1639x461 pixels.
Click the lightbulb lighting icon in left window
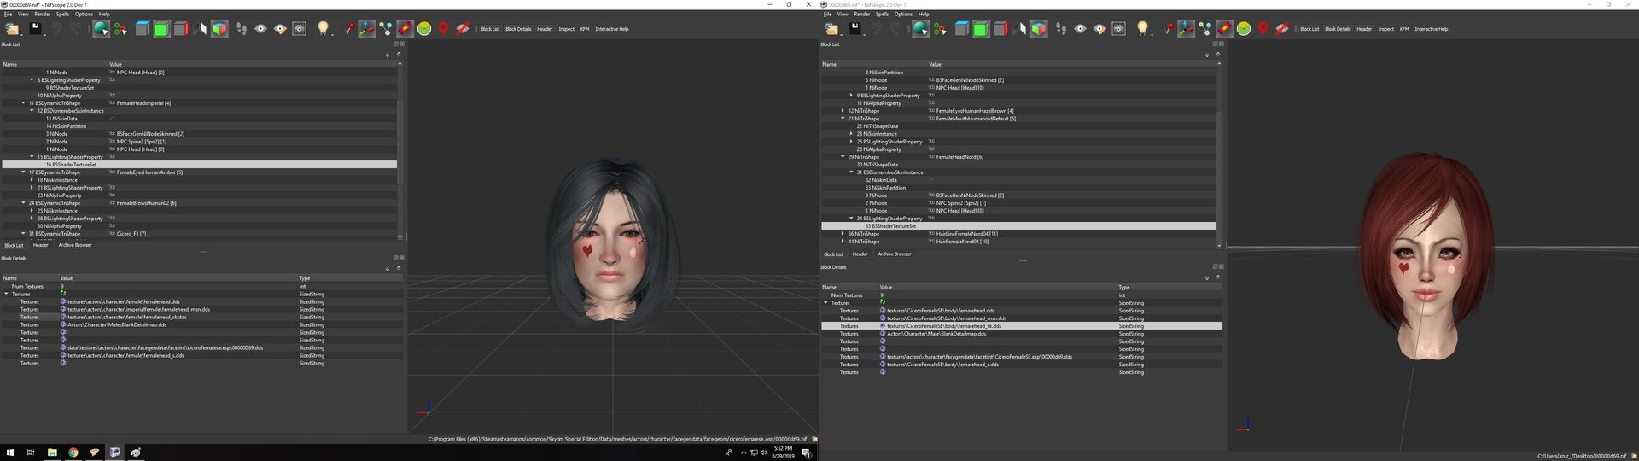click(x=323, y=28)
